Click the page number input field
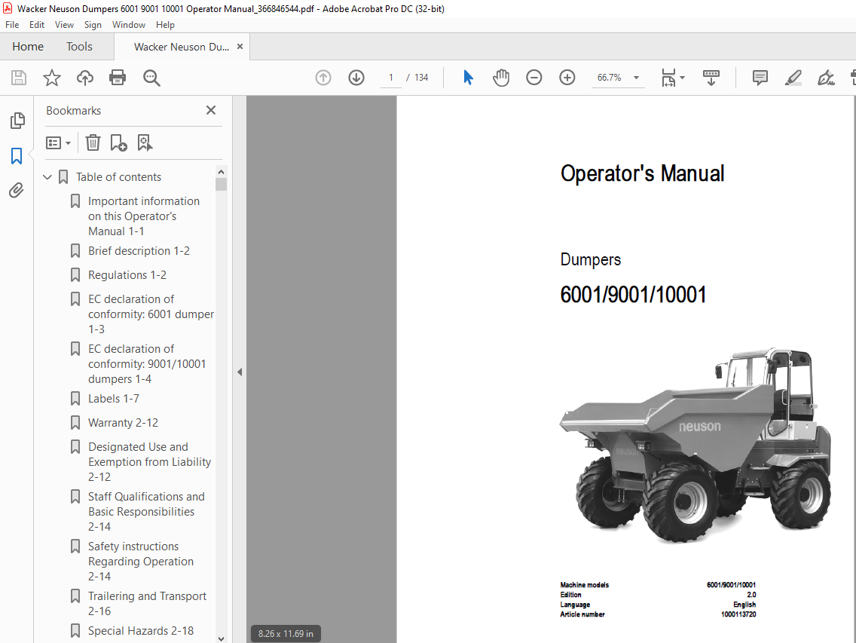 (x=391, y=78)
